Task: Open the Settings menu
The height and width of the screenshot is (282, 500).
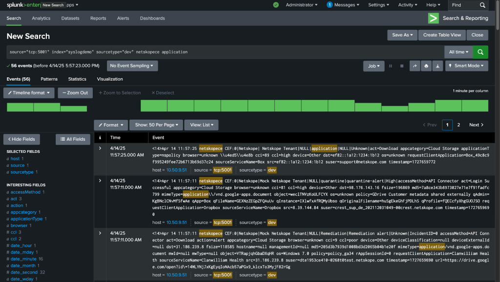Action: (378, 5)
